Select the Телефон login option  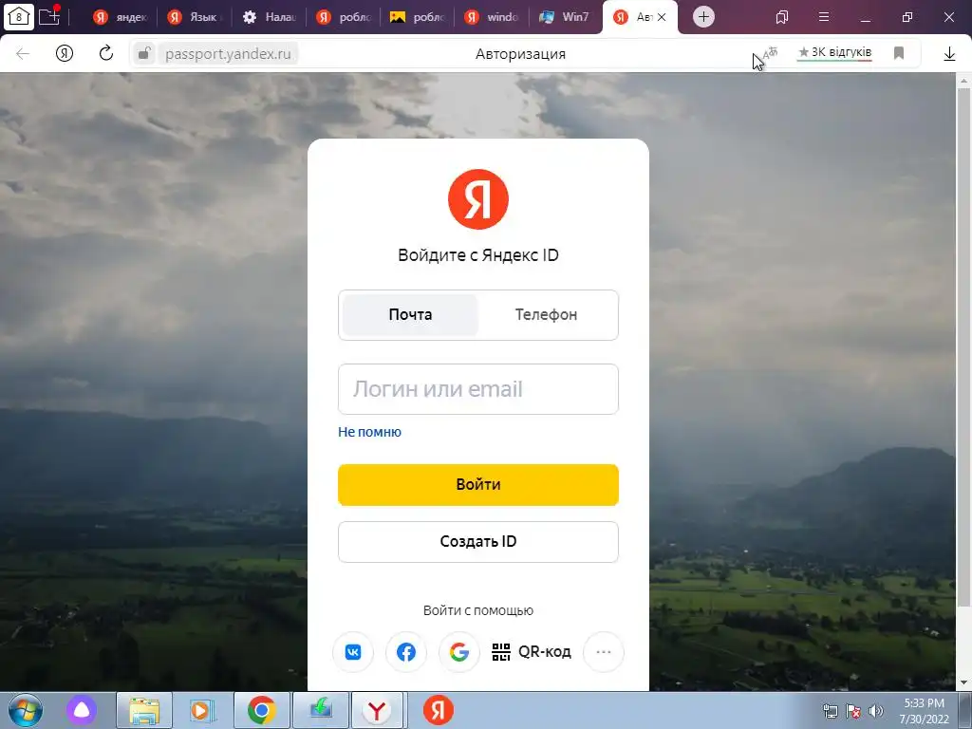pyautogui.click(x=546, y=315)
